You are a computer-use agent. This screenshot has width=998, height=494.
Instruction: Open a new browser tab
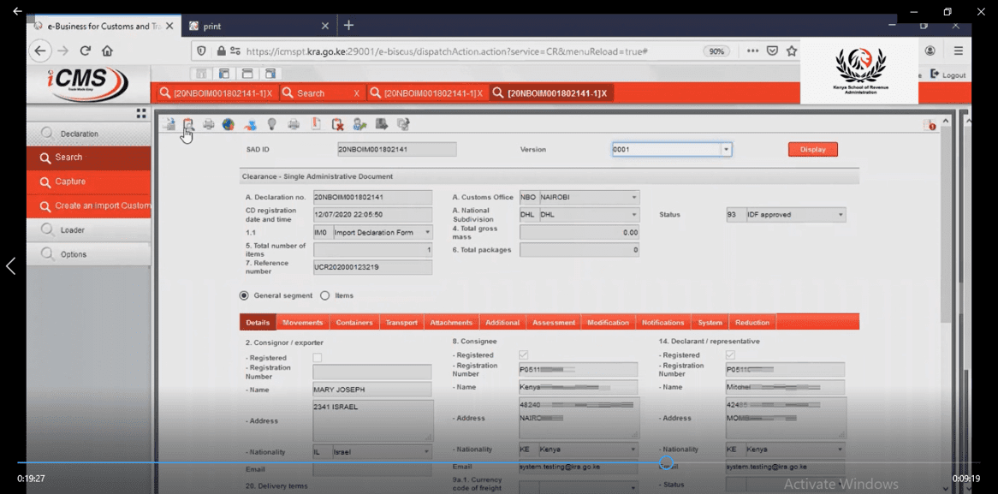(349, 26)
